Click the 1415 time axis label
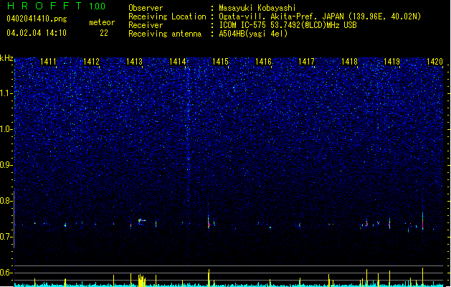The height and width of the screenshot is (287, 451). pos(220,62)
